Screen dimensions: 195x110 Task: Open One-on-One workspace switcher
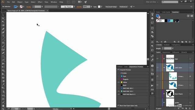coord(152,2)
